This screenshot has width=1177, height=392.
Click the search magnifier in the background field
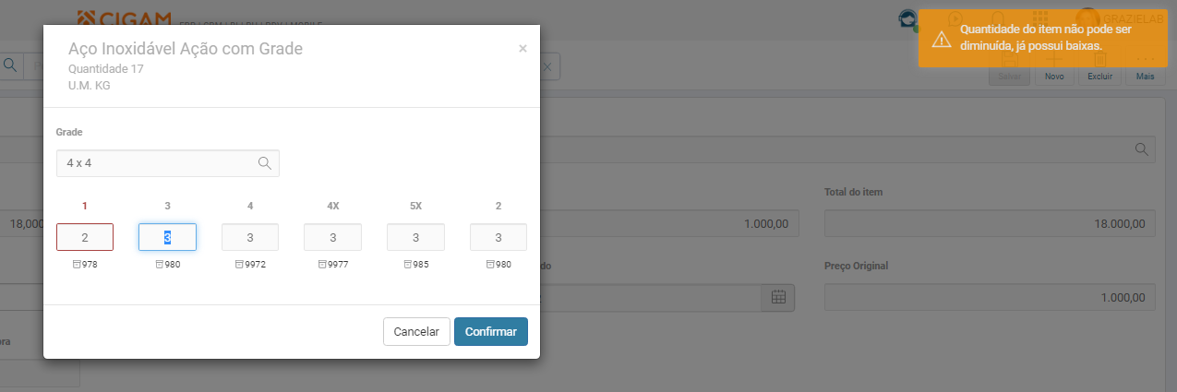(1141, 149)
